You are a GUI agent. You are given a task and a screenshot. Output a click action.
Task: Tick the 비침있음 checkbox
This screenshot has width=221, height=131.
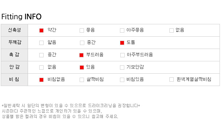(122, 80)
